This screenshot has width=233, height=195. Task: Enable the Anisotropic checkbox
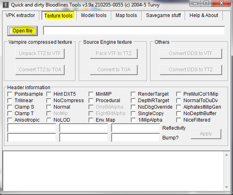pos(10,120)
